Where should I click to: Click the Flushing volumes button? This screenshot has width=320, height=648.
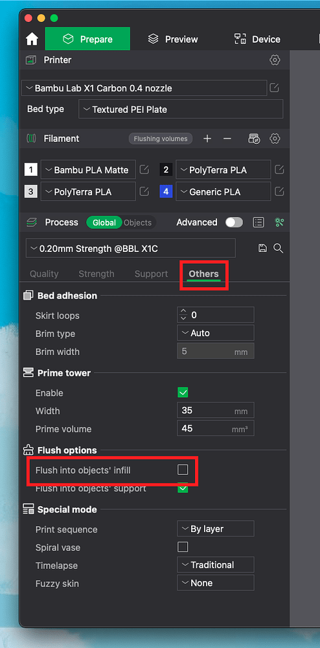[161, 139]
